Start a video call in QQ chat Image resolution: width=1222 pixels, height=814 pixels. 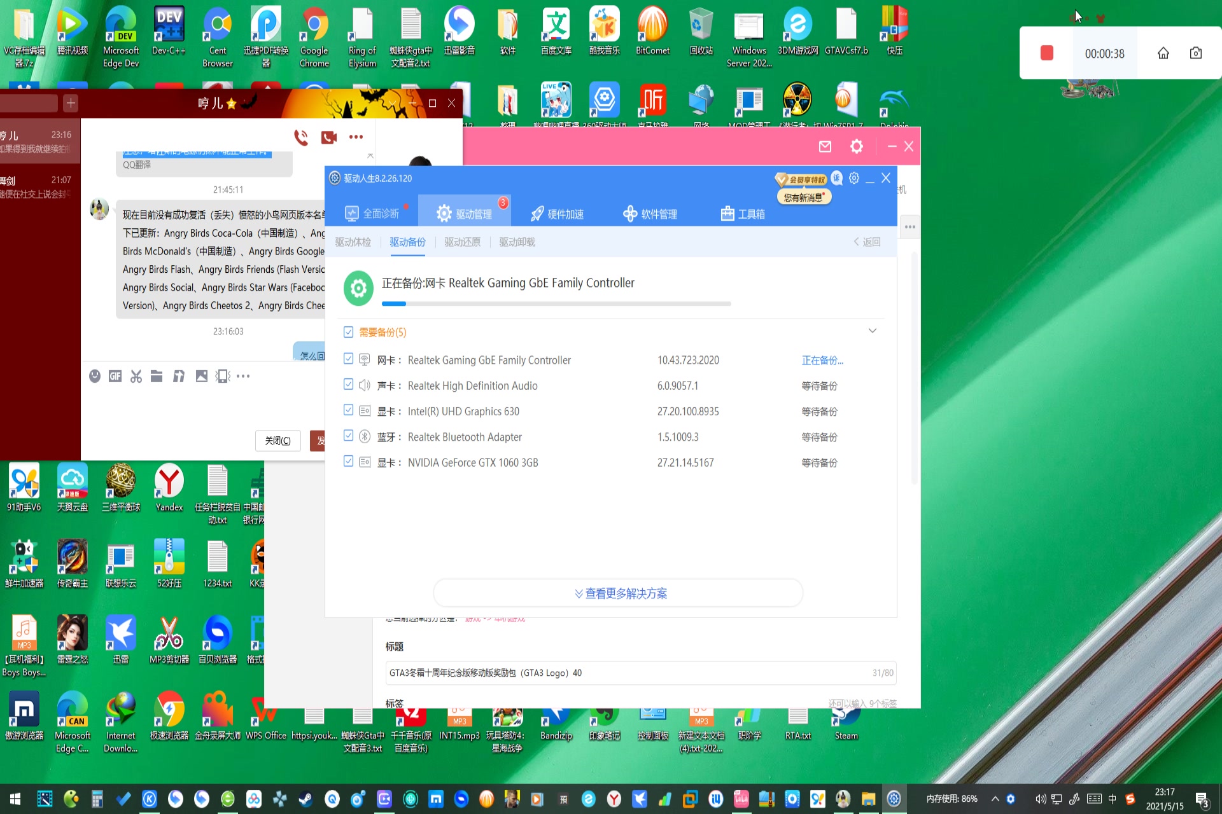(x=329, y=137)
